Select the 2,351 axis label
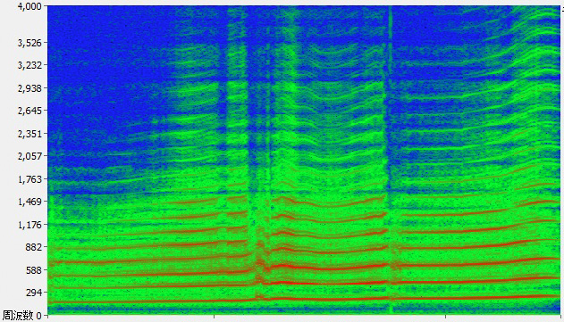 tap(29, 134)
